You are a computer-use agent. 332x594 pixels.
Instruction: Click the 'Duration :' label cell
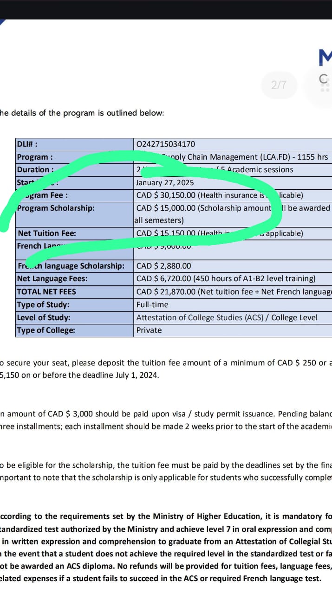[74, 169]
